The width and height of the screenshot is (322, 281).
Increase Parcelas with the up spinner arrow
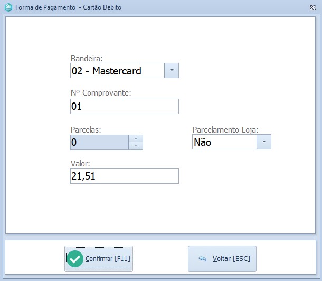pyautogui.click(x=136, y=139)
